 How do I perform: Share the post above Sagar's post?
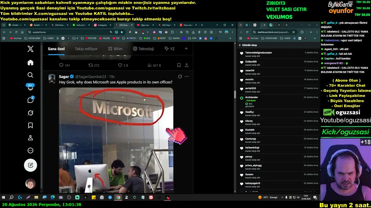pyautogui.click(x=187, y=65)
